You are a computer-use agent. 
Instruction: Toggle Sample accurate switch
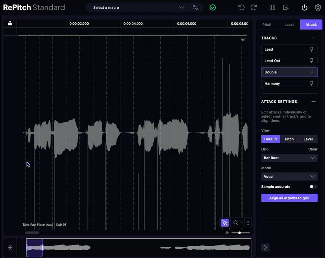(x=313, y=187)
